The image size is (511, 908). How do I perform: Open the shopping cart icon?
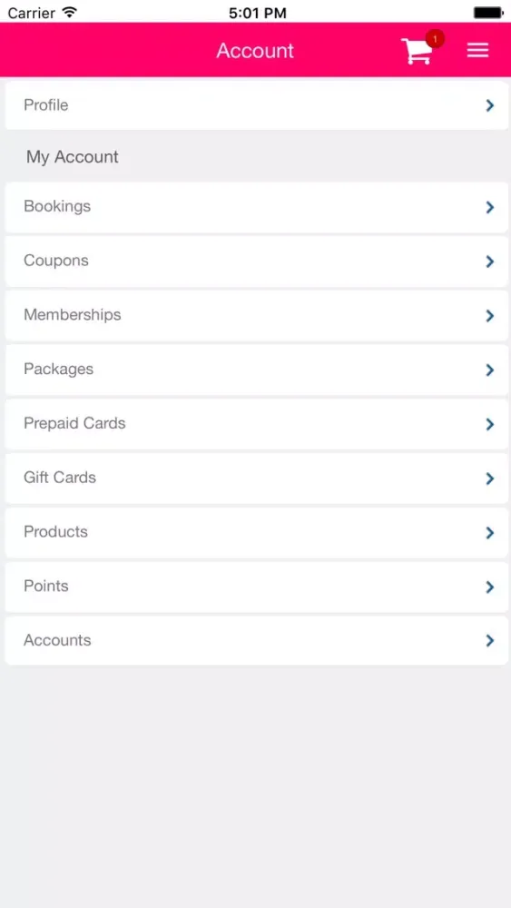click(417, 51)
